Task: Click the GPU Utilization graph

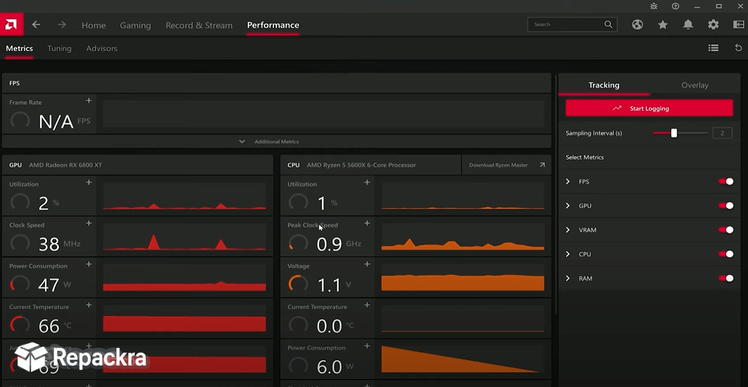Action: coord(185,196)
